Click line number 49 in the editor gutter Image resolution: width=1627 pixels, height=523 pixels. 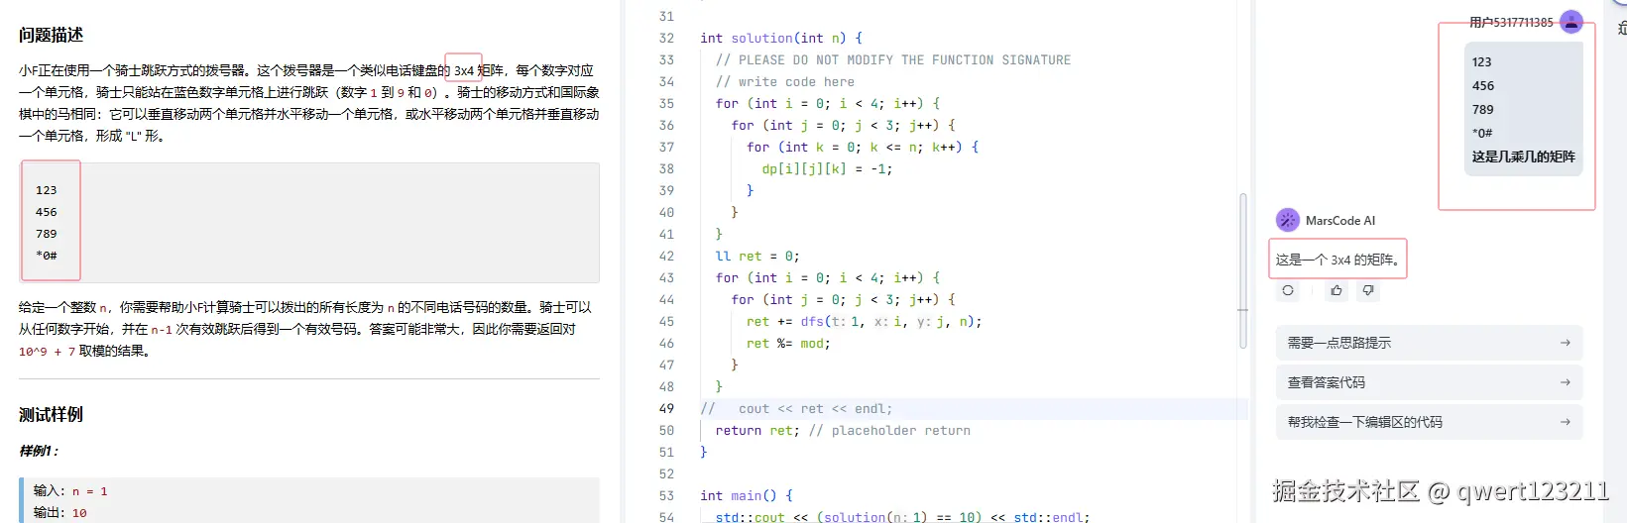(666, 408)
